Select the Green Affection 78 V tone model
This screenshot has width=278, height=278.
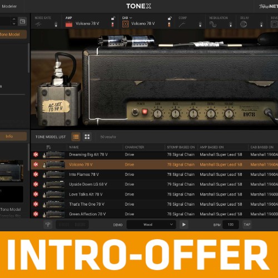point(155,214)
